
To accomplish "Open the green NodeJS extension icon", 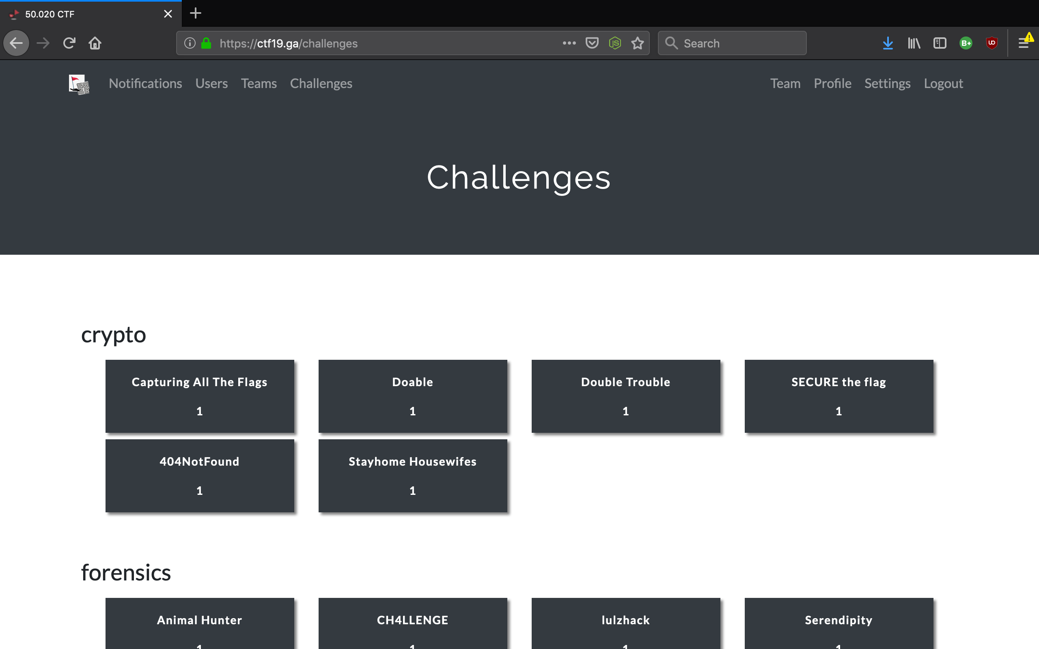I will pos(615,43).
